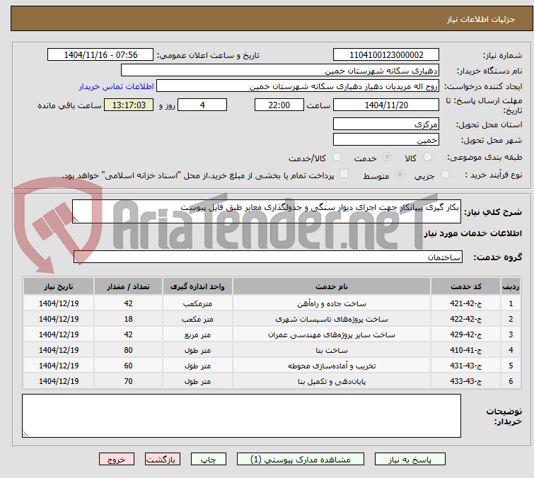Click the province field مرکزی

(386, 124)
